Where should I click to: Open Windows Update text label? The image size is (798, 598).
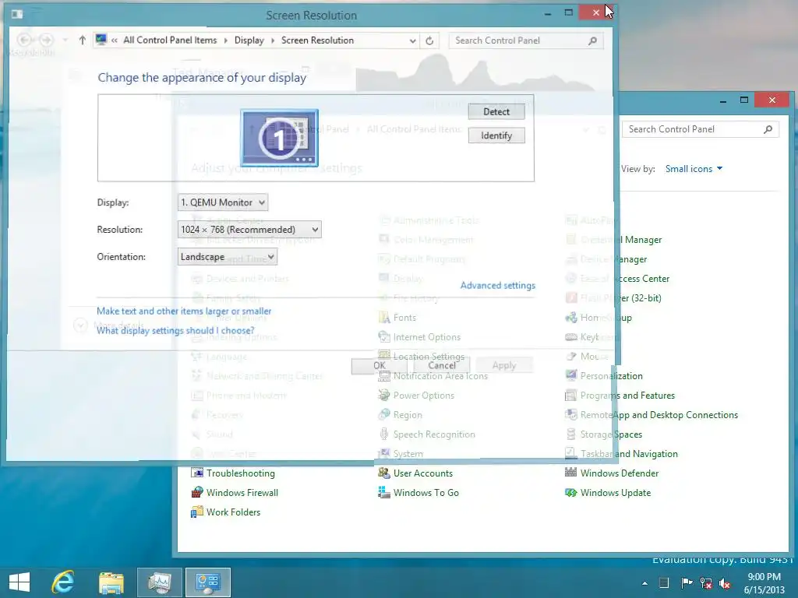pyautogui.click(x=616, y=492)
